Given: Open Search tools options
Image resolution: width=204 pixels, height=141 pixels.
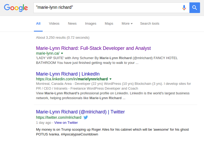Looking at the screenshot, I should click(150, 24).
